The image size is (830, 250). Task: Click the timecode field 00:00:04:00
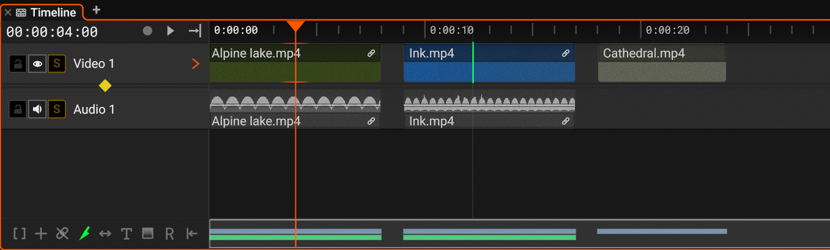coord(52,32)
